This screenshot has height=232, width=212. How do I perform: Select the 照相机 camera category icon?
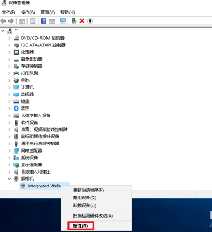pyautogui.click(x=17, y=179)
